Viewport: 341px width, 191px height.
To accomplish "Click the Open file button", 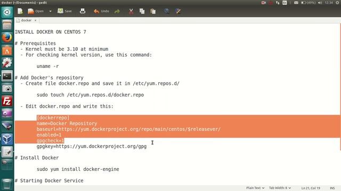I will (36, 11).
